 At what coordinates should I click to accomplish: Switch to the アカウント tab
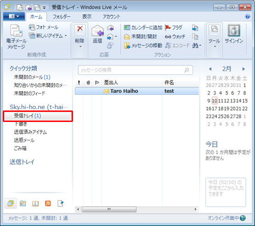pyautogui.click(x=111, y=17)
